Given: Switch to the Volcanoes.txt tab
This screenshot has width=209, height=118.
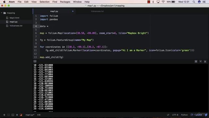Looking at the screenshot, I should (97, 11).
